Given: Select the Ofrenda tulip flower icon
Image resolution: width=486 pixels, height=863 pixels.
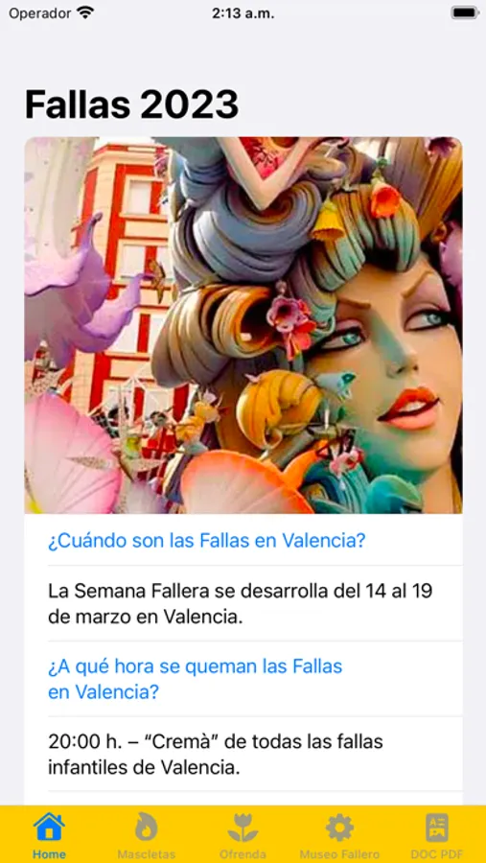Looking at the screenshot, I should [243, 827].
